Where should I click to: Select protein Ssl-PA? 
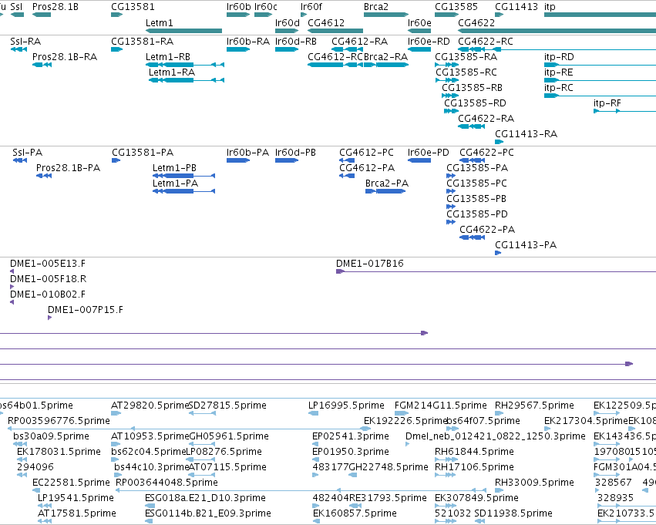click(x=27, y=153)
